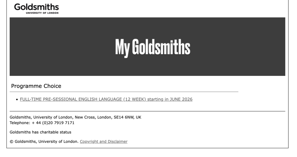Click 'Goldsmiths has charitable status' text
Viewport: 297px width, 157px height.
[40, 132]
